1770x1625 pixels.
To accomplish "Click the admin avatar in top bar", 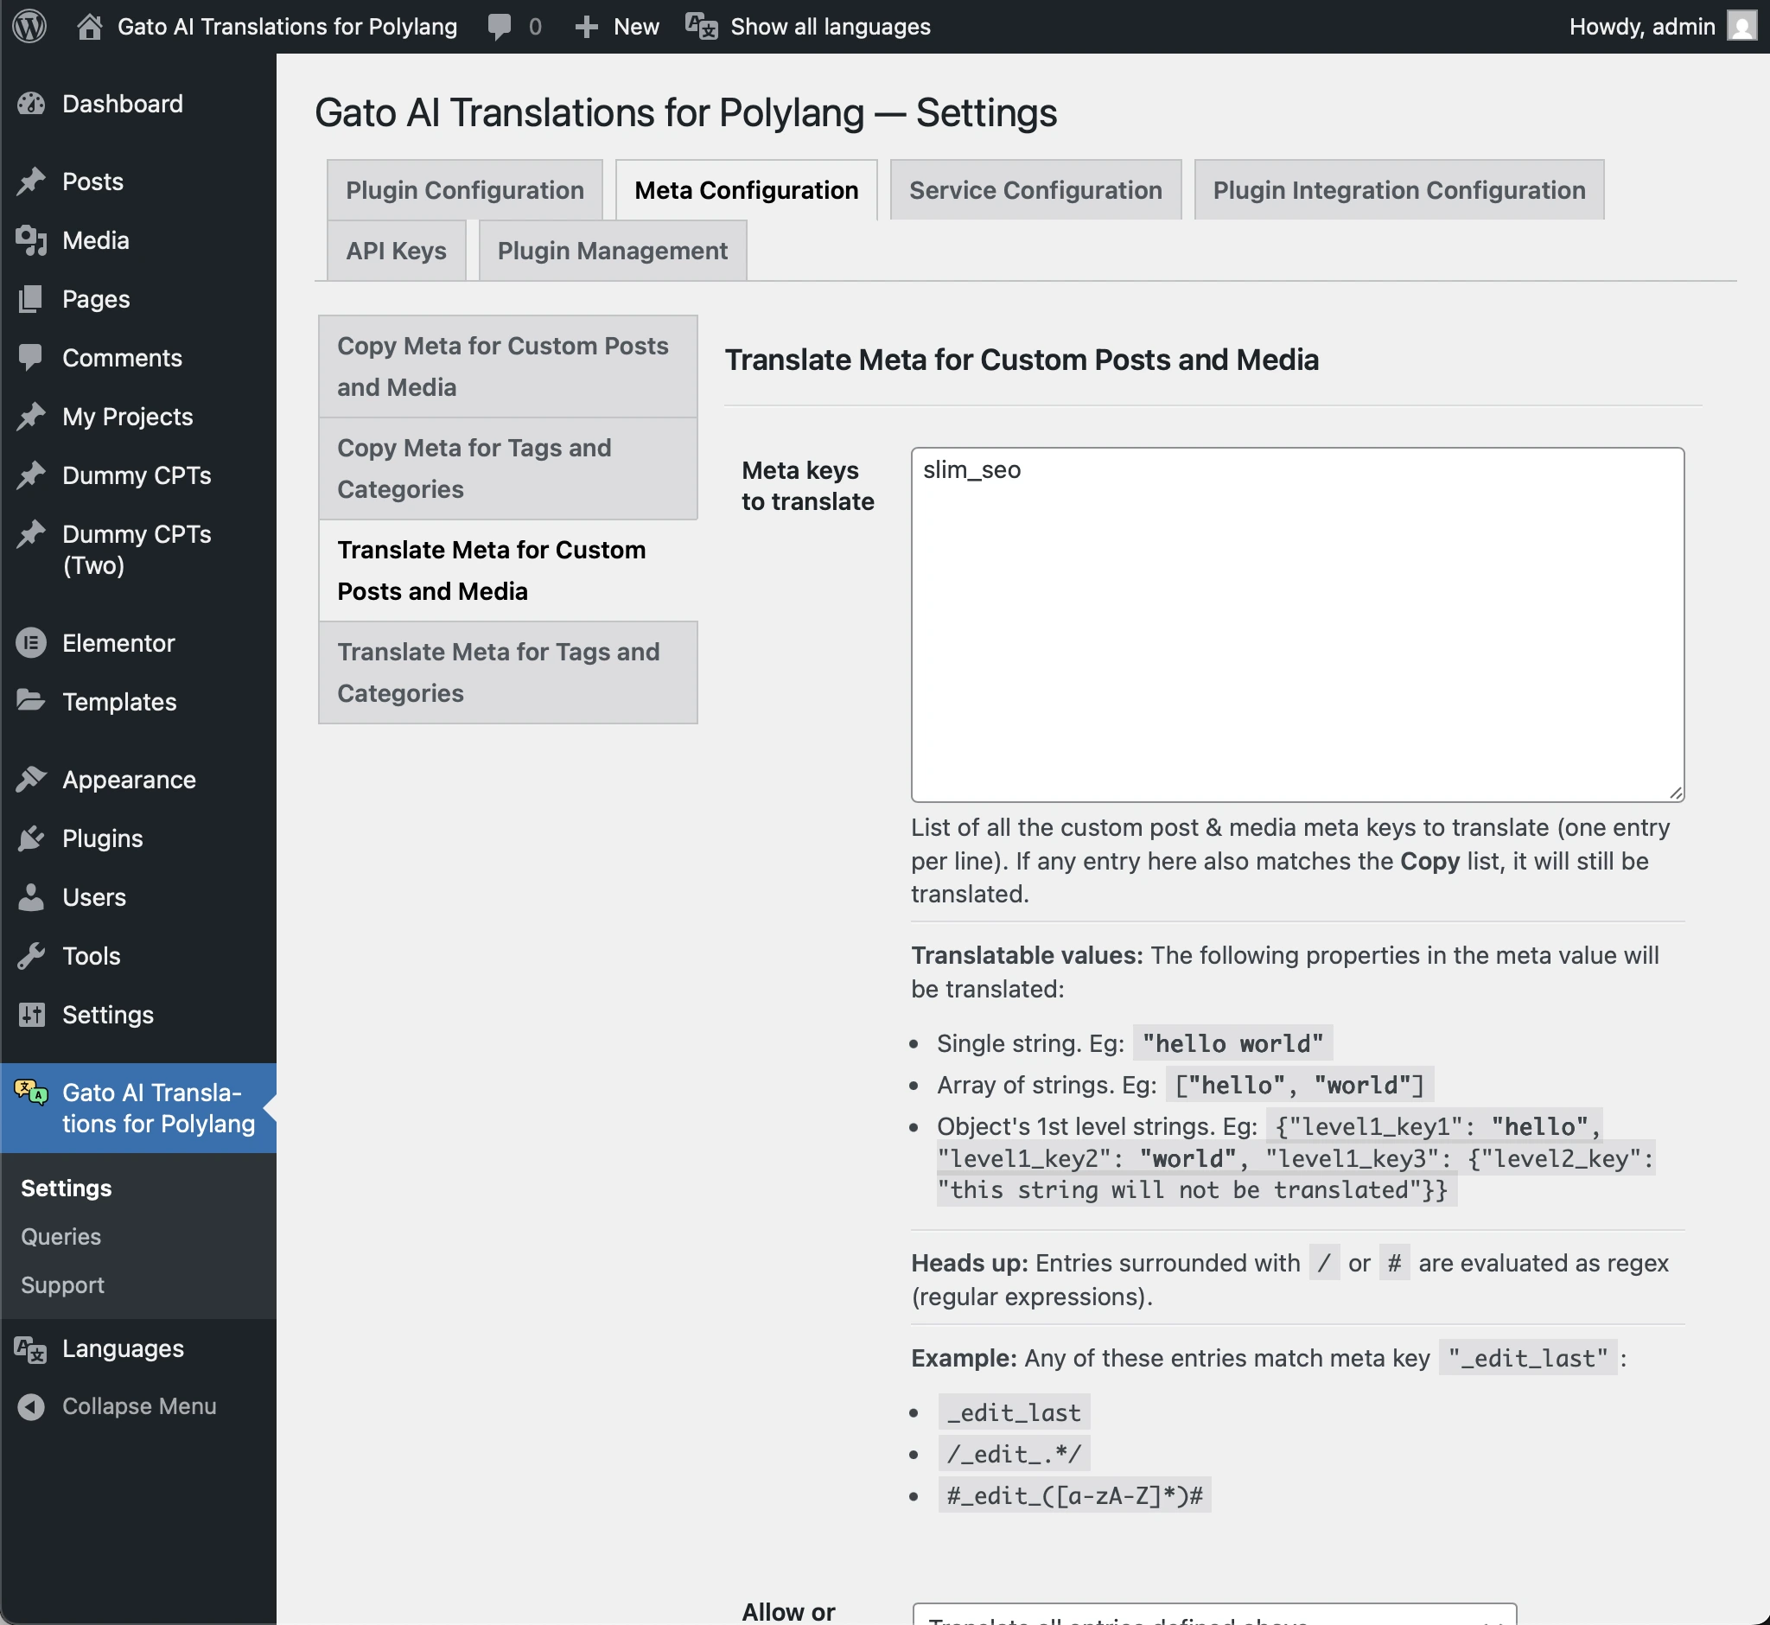I will [1743, 27].
